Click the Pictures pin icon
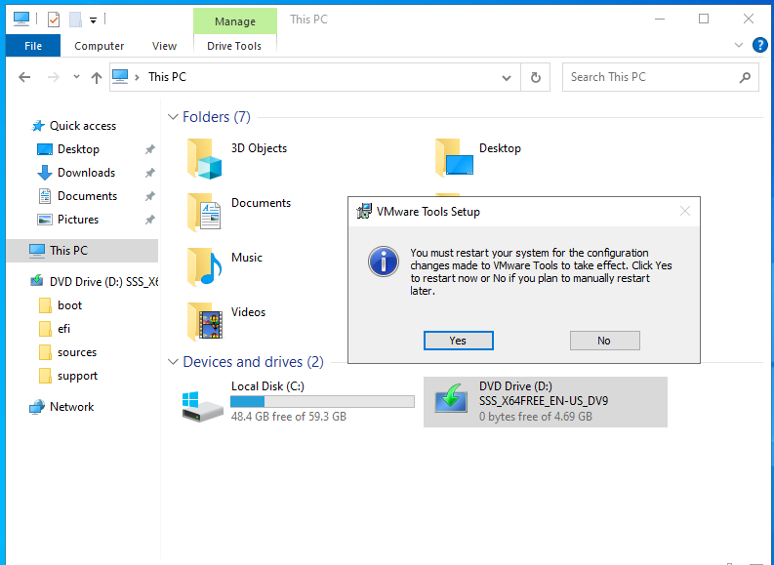 point(150,220)
